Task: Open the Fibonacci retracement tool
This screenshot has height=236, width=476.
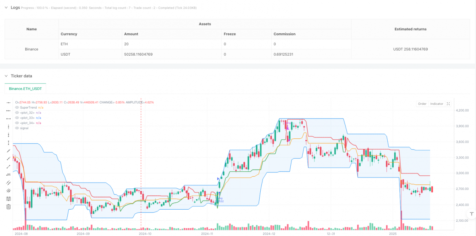Action: point(8,198)
